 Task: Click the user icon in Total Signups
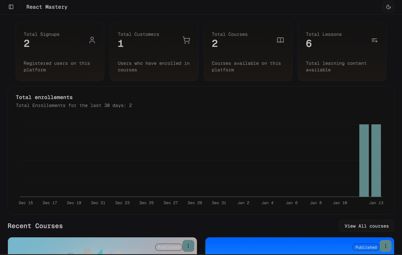pos(92,40)
